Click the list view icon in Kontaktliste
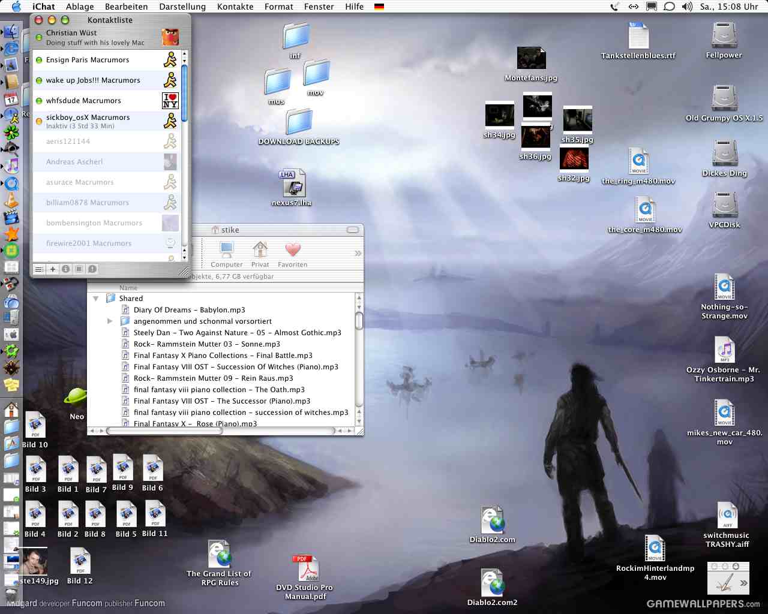The width and height of the screenshot is (768, 614). click(x=39, y=269)
